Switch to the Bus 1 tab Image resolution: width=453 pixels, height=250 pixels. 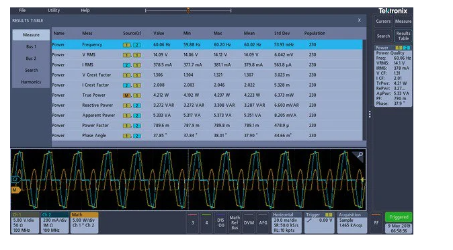pos(31,46)
